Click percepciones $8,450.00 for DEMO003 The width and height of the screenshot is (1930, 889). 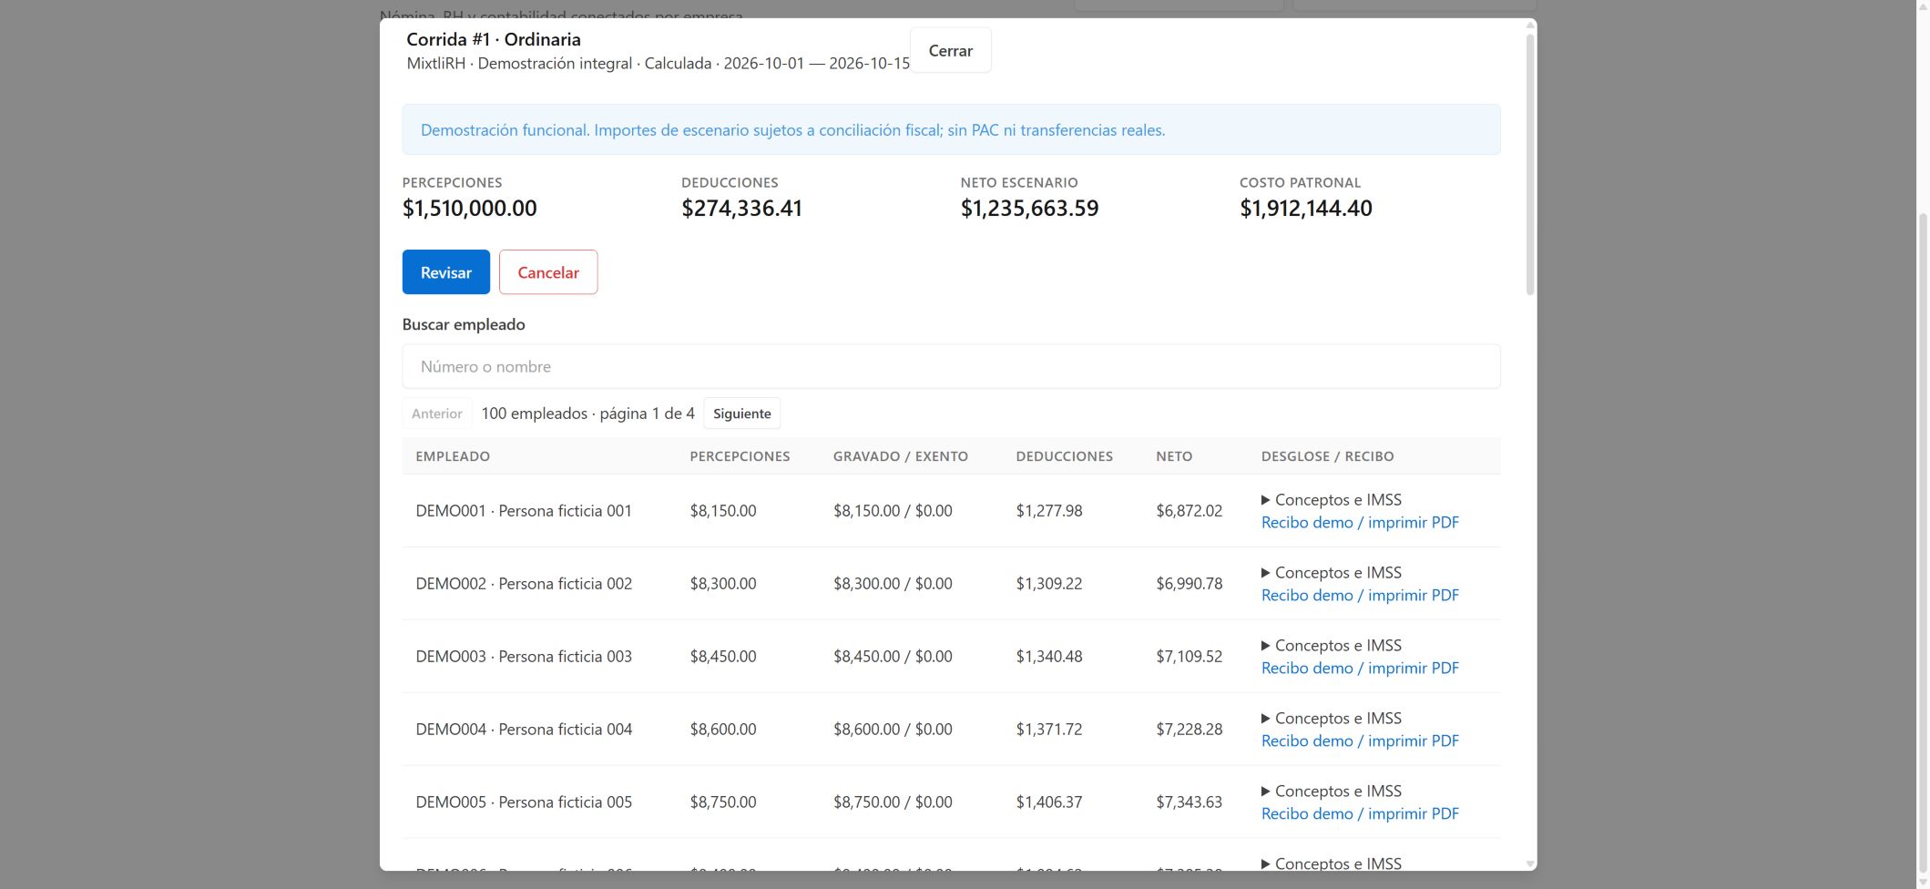tap(723, 657)
